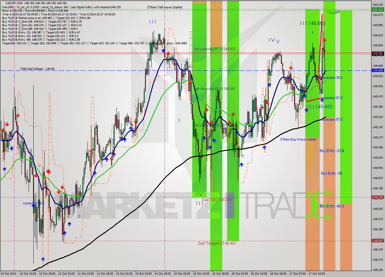The image size is (385, 277).
Task: Click the '17 Oct 10:00' time axis label
Action: pyautogui.click(x=317, y=274)
